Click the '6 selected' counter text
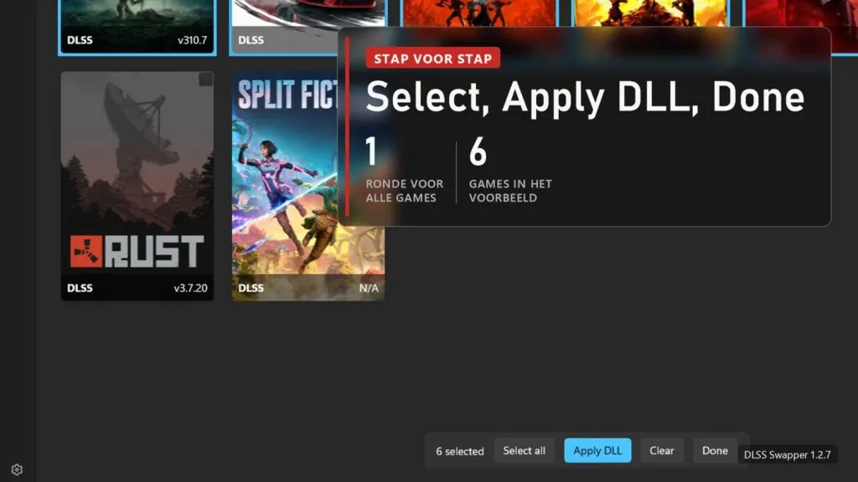Image resolution: width=858 pixels, height=482 pixels. pyautogui.click(x=460, y=451)
